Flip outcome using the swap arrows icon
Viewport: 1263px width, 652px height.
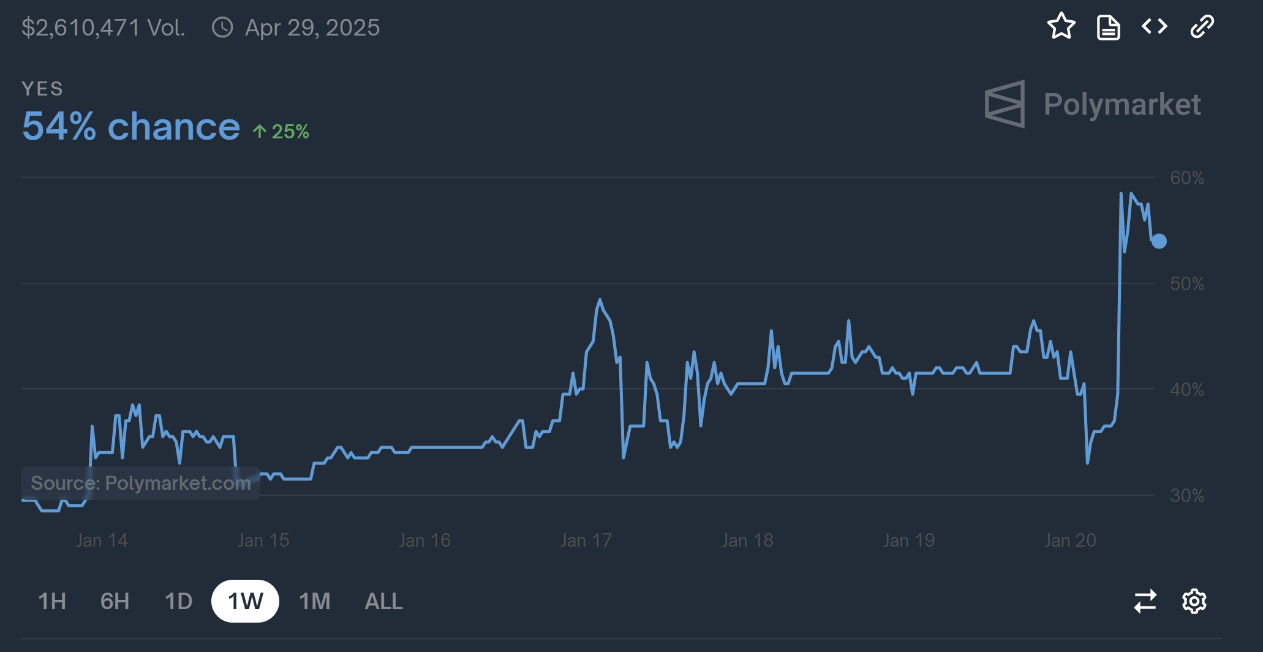pyautogui.click(x=1145, y=602)
